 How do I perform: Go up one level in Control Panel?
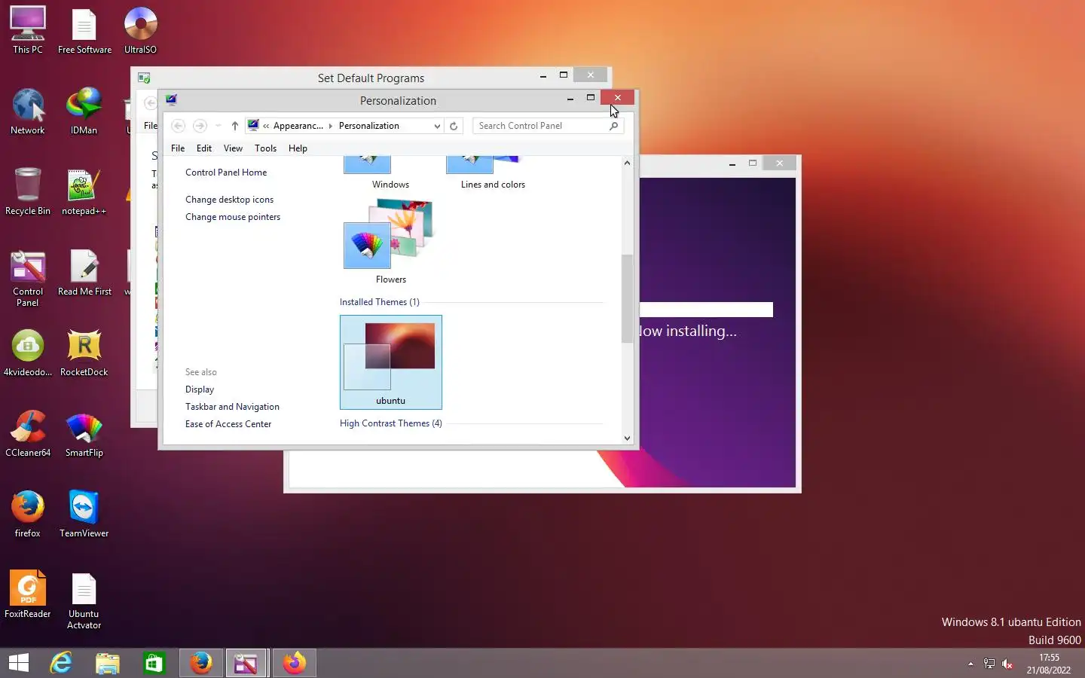coord(235,126)
